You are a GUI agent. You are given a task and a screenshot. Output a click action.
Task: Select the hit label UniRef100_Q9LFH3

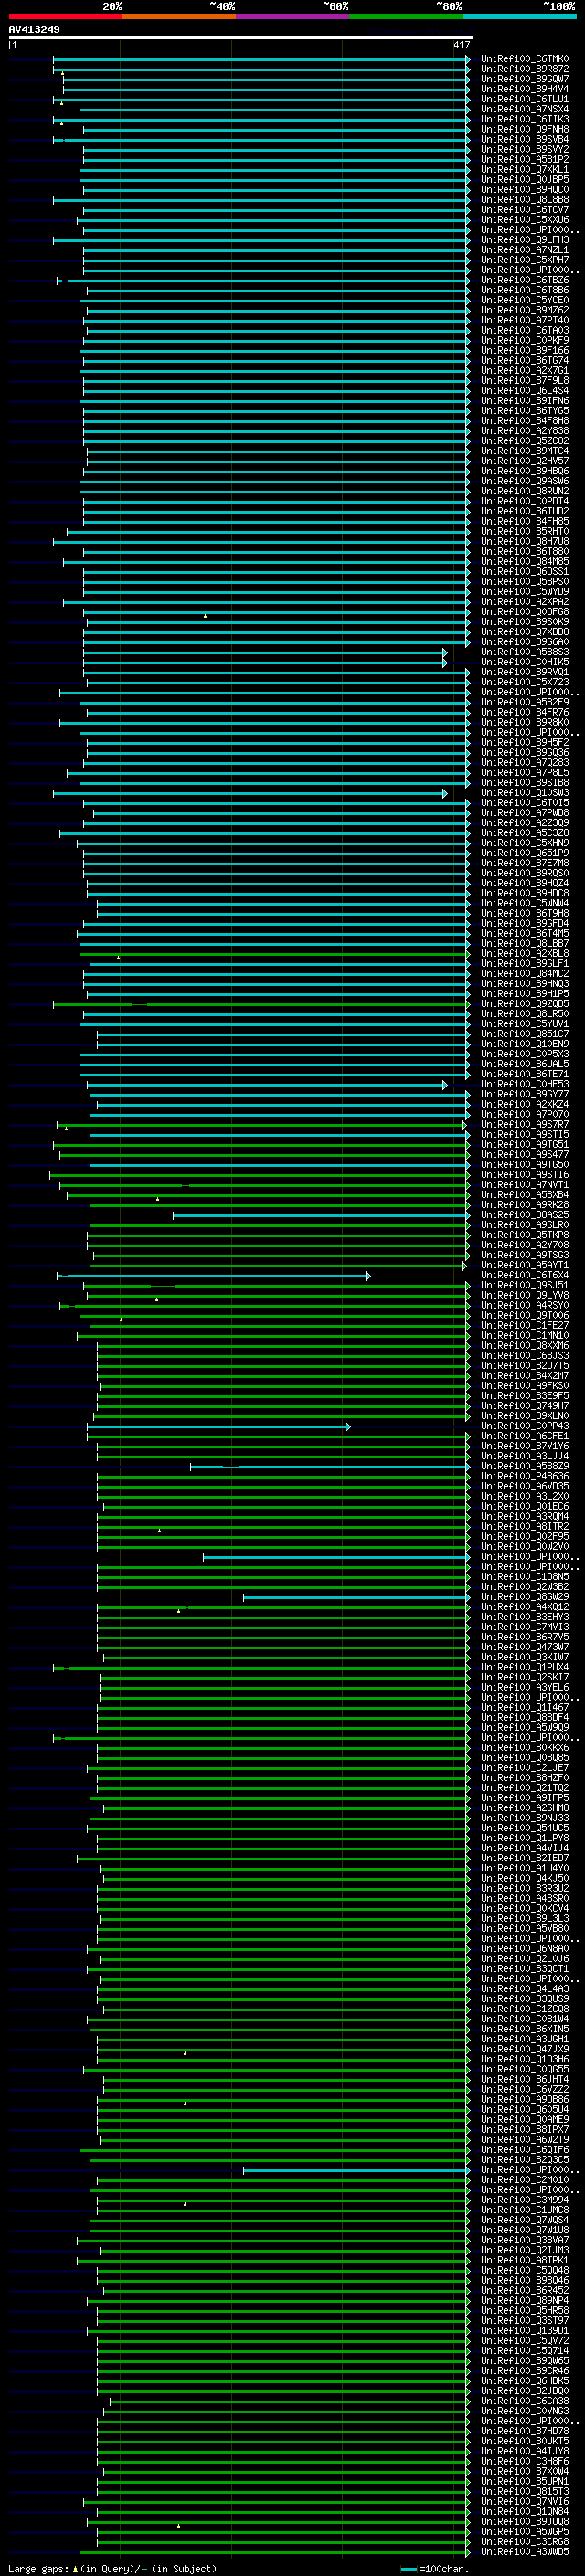[525, 240]
